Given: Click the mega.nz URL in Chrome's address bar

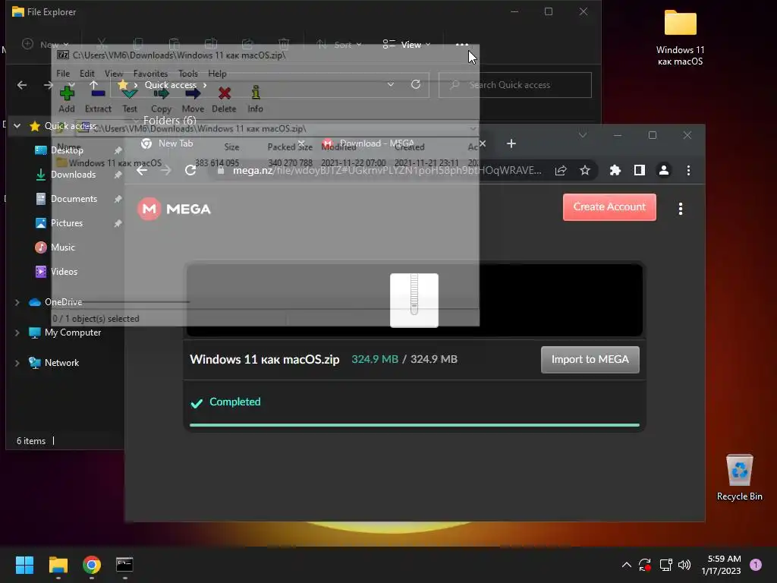Looking at the screenshot, I should (386, 171).
